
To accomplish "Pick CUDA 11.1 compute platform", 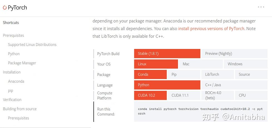I will point(184,95).
